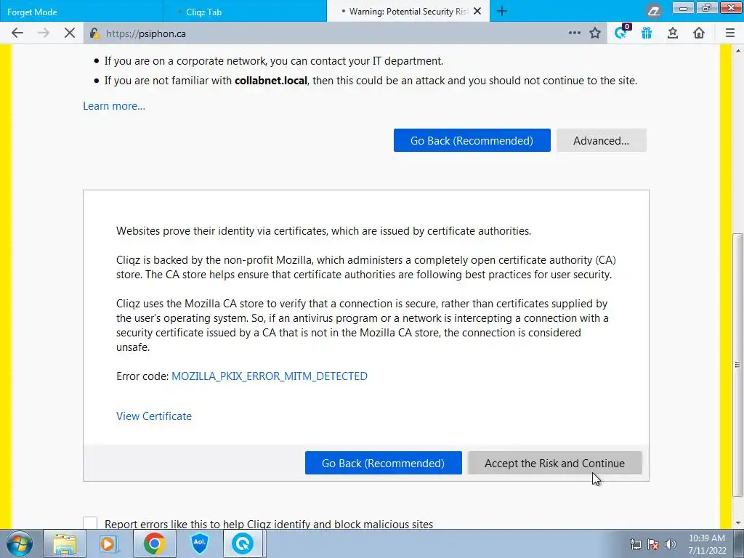Open the clock showing 10:39 AM

707,544
